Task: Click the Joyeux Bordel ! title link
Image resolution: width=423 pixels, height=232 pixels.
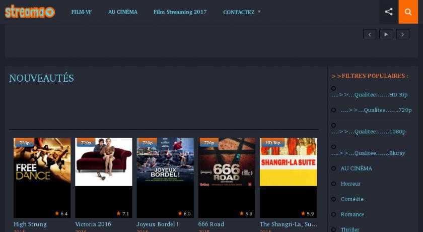Action: pyautogui.click(x=157, y=224)
